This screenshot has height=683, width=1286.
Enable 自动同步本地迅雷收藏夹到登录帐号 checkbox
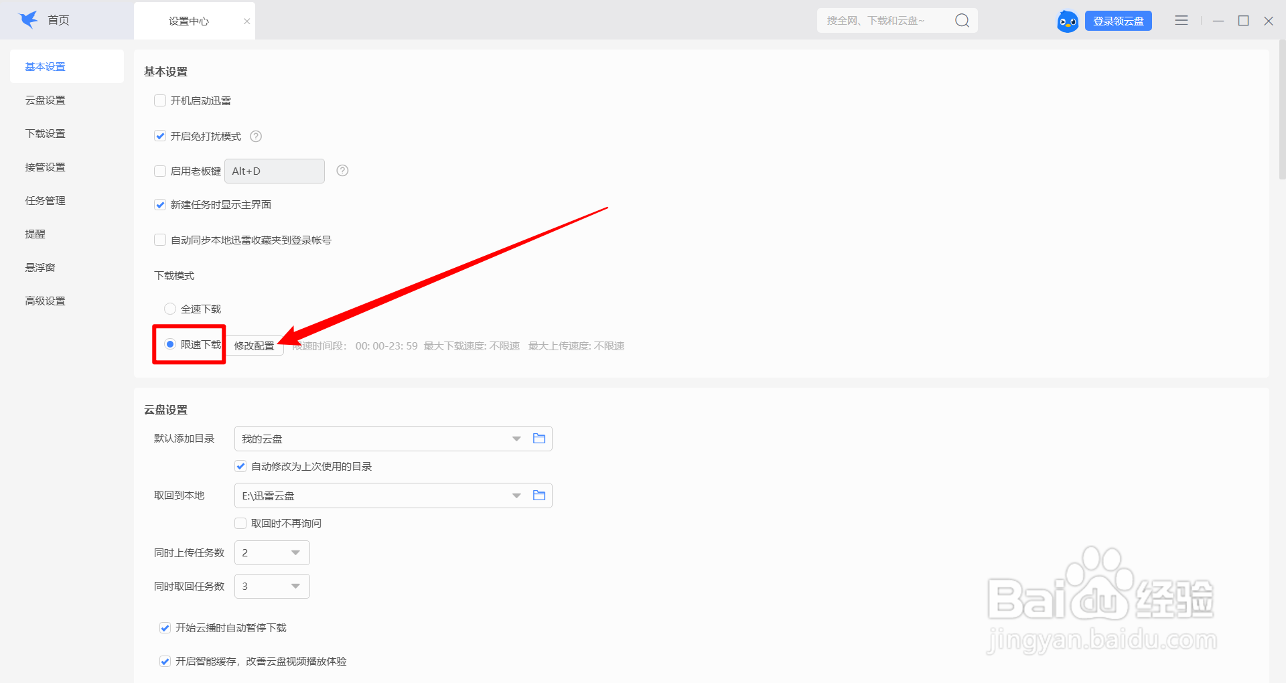pos(160,240)
